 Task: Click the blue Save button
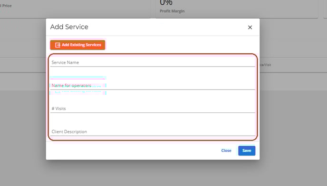[247, 150]
